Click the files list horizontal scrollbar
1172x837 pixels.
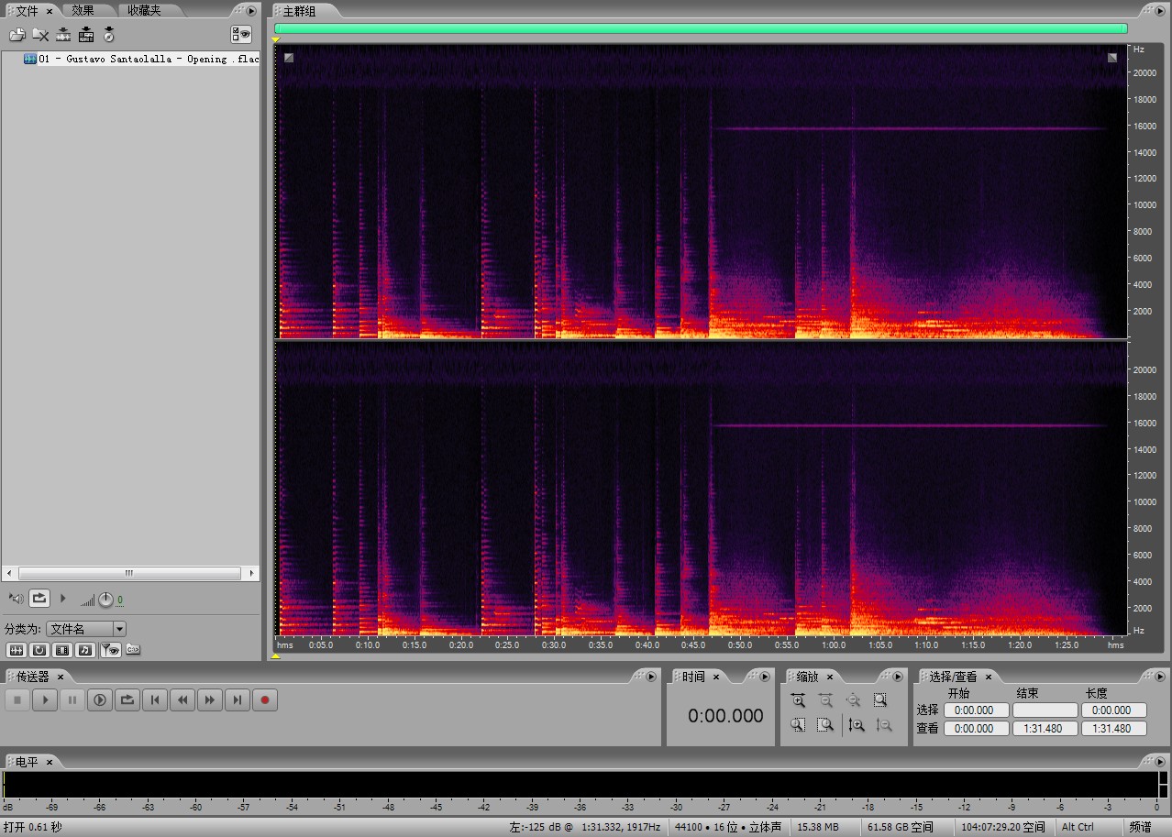coord(128,573)
